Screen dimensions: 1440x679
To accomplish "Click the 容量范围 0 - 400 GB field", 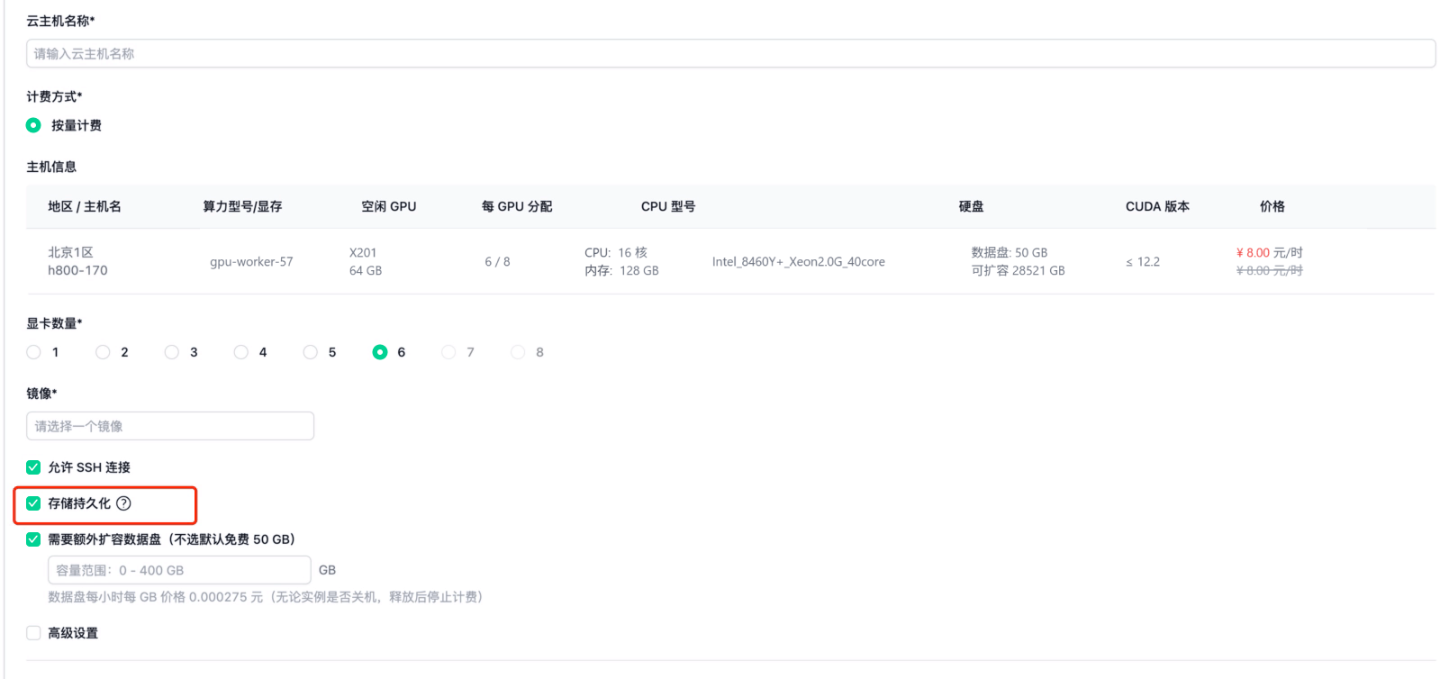I will (x=179, y=570).
